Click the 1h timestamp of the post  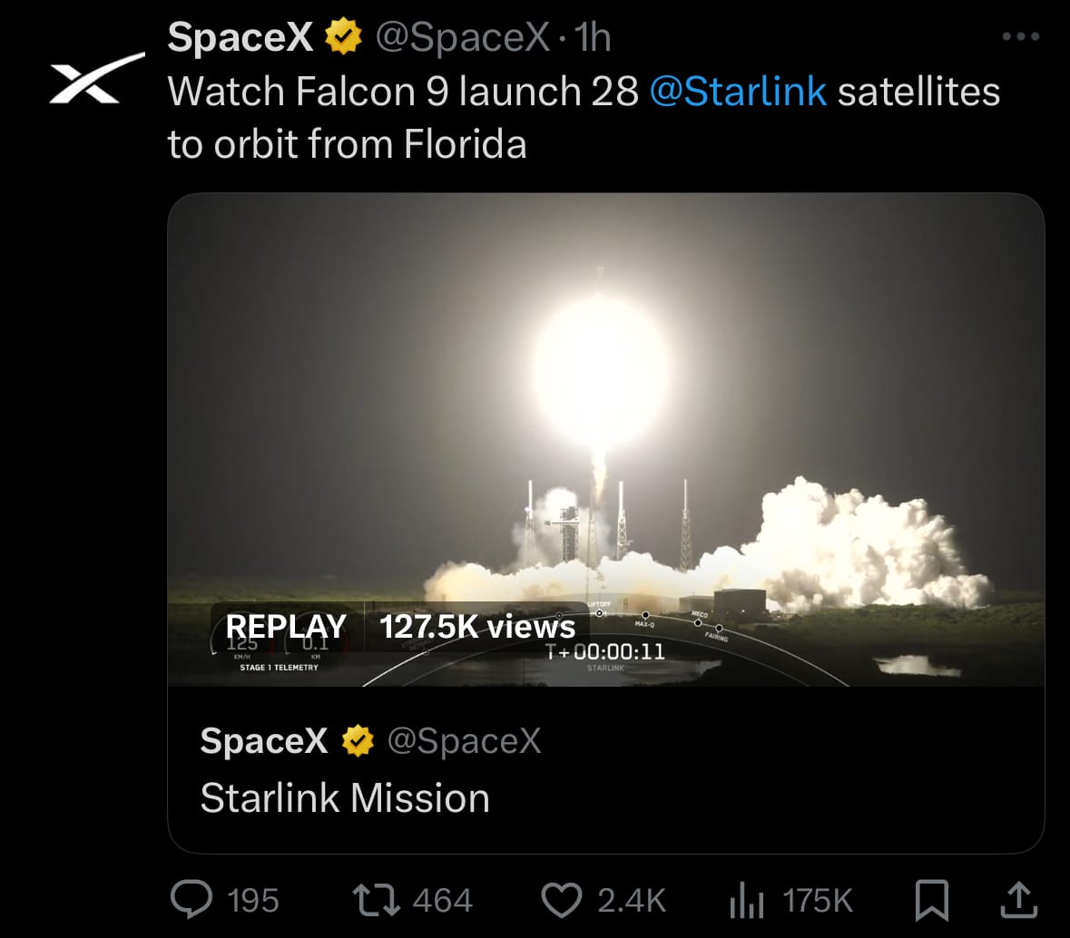(x=592, y=37)
